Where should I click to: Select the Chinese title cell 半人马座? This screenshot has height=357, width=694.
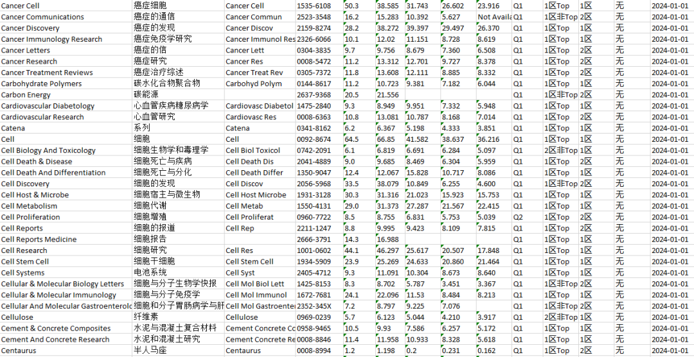[x=149, y=351]
